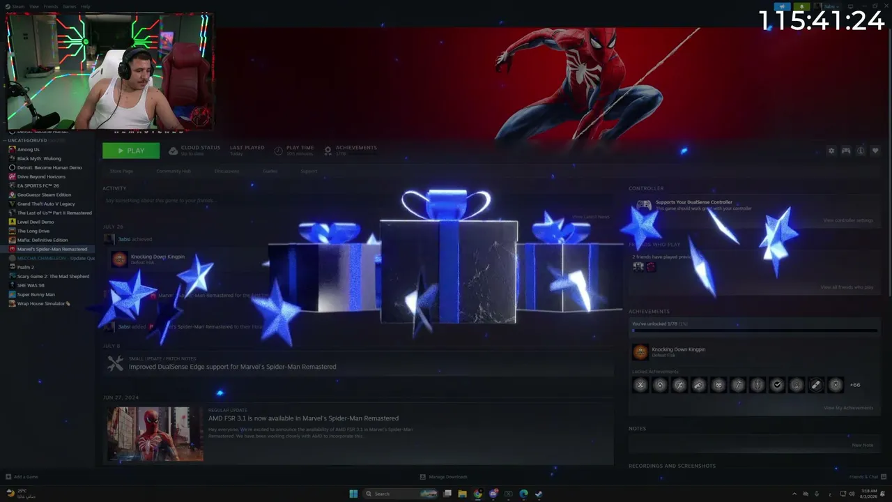Open the Improved DualSense Edge support patch notes
This screenshot has width=892, height=502.
pos(232,367)
